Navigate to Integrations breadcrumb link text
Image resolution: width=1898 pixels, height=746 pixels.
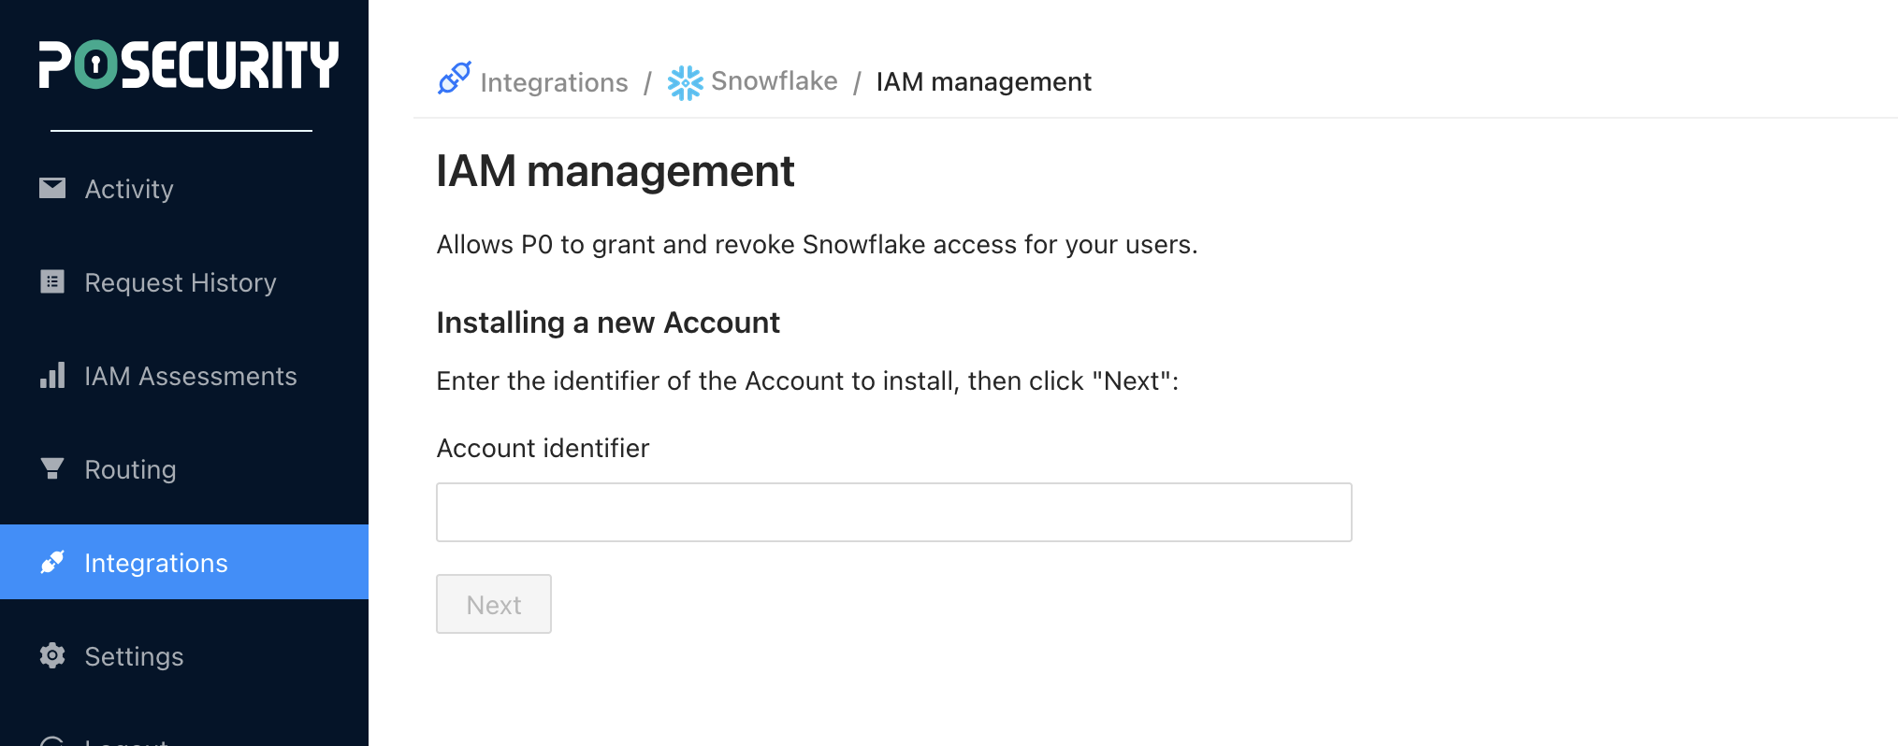click(554, 82)
